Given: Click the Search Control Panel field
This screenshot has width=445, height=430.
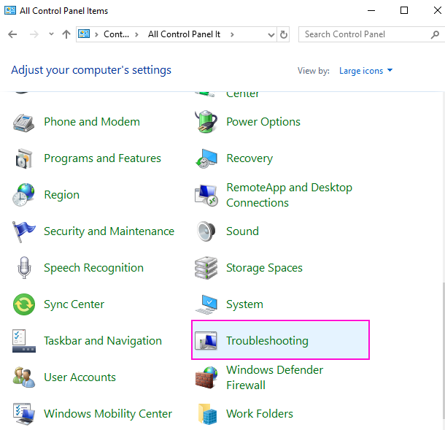Looking at the screenshot, I should (371, 34).
